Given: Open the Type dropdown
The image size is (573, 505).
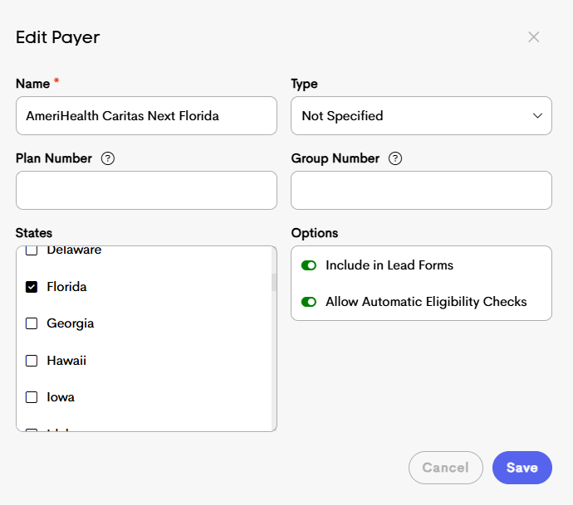Looking at the screenshot, I should point(420,116).
